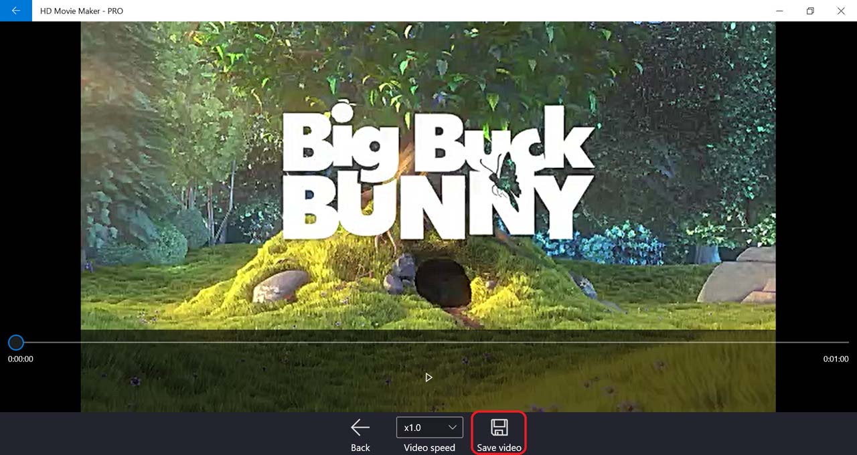
Task: Select the x1.0 speed value box
Action: (x=414, y=428)
